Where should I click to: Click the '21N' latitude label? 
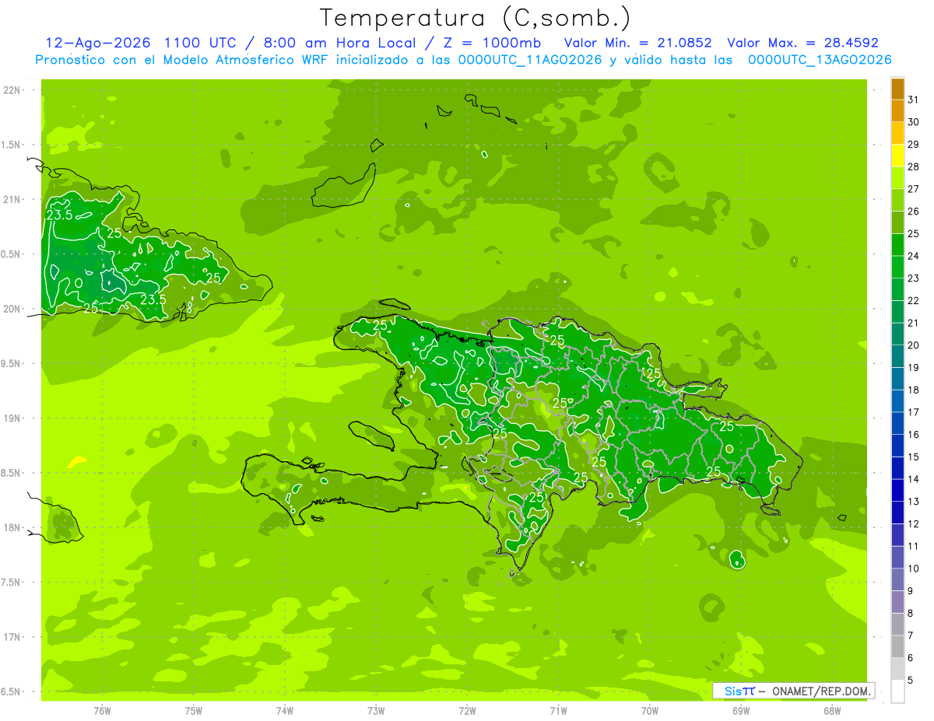pyautogui.click(x=12, y=200)
